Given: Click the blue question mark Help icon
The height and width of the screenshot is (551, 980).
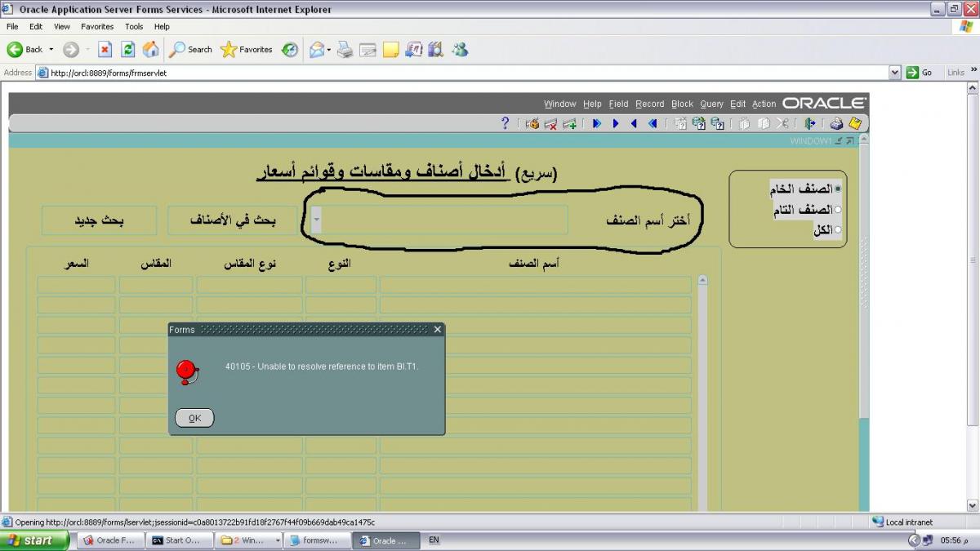Looking at the screenshot, I should [506, 123].
